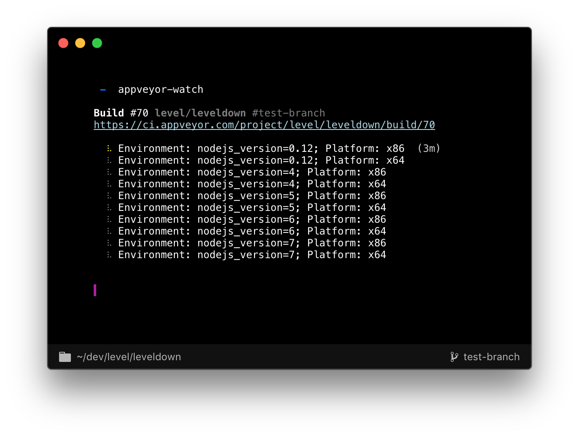The image size is (579, 437).
Task: Minimize the terminal with the yellow button
Action: point(80,43)
